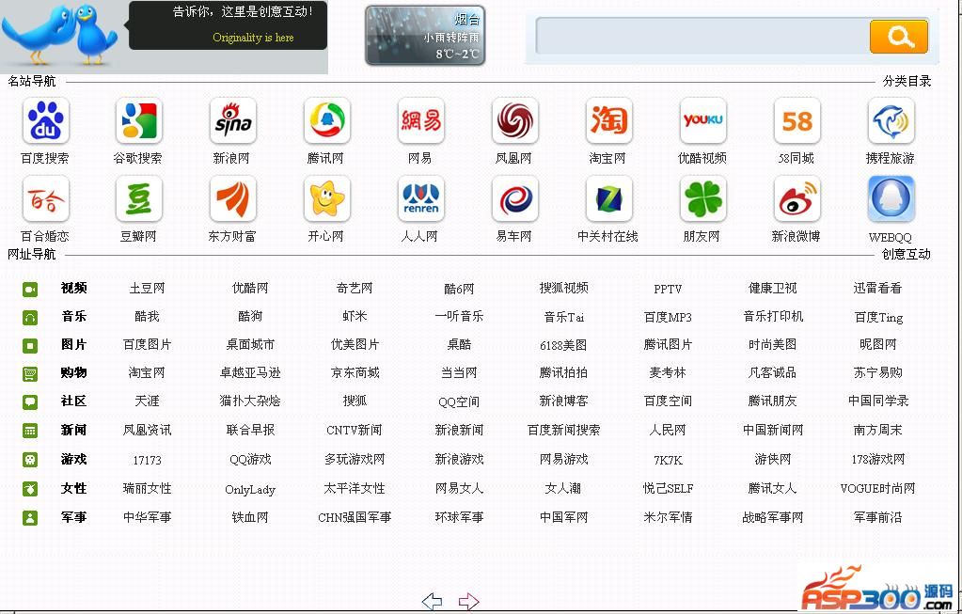Viewport: 962px width, 614px height.
Task: Open the 铁血网 military link
Action: [250, 517]
